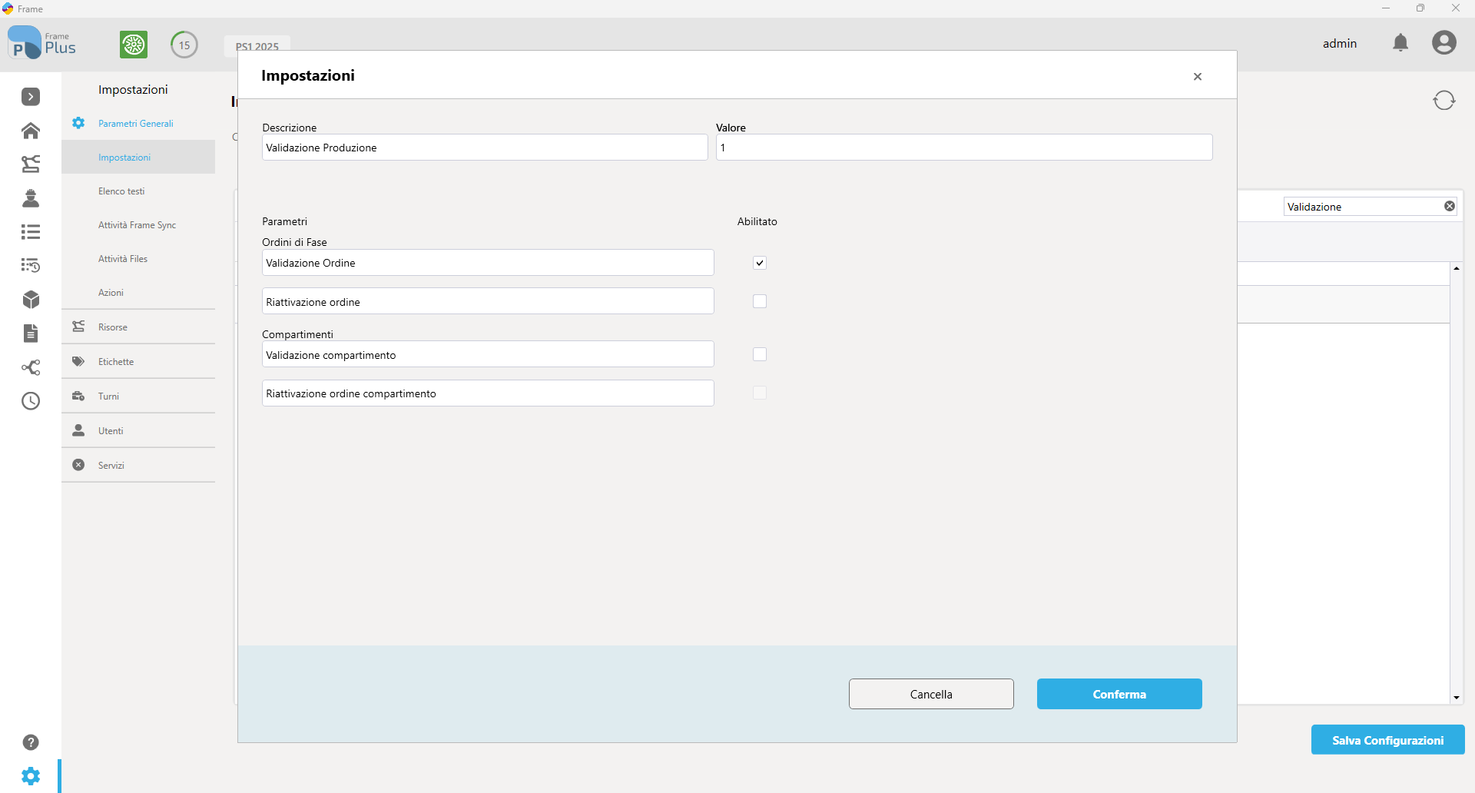The height and width of the screenshot is (793, 1475).
Task: Click the help question mark icon
Action: (x=31, y=742)
